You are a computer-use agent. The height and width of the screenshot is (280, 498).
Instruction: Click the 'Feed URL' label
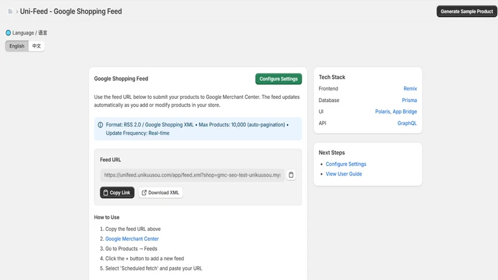110,160
